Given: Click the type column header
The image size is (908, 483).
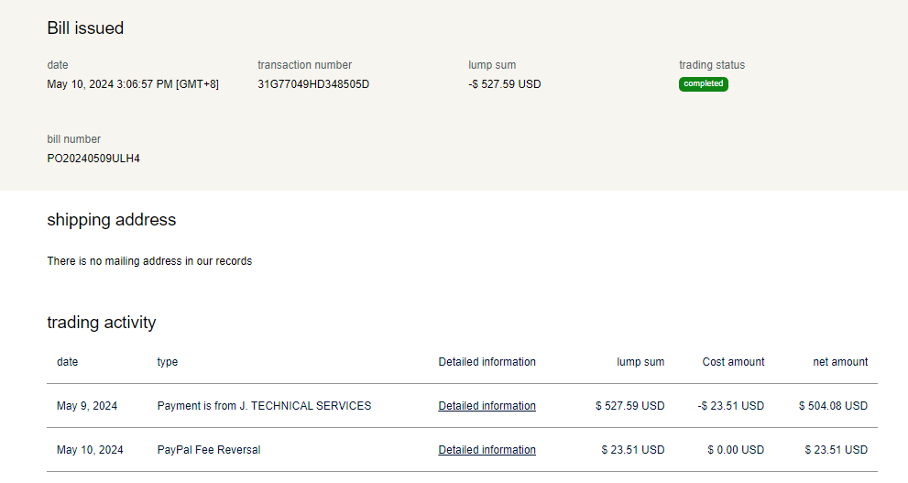Looking at the screenshot, I should tap(168, 362).
